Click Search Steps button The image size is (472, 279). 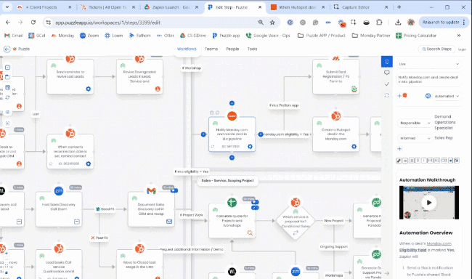pyautogui.click(x=436, y=49)
